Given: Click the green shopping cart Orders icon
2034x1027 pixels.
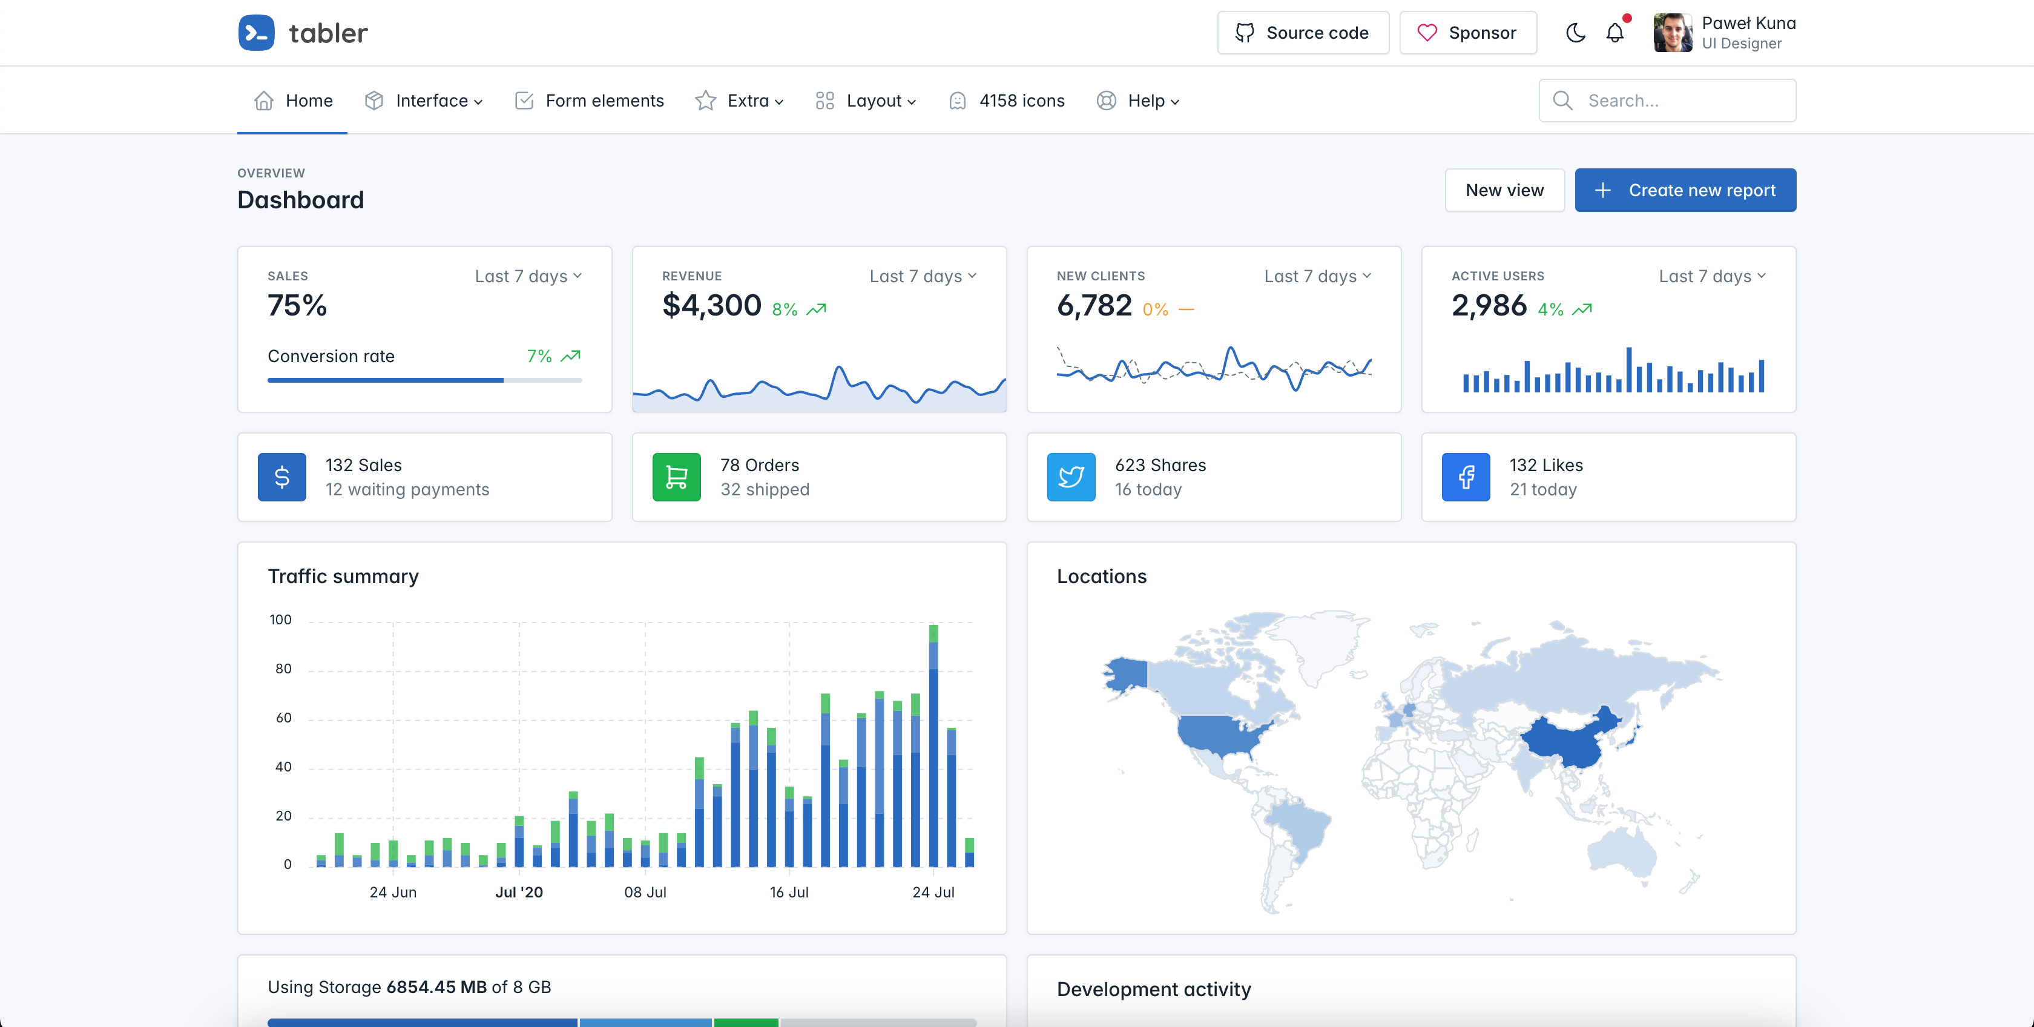Looking at the screenshot, I should [676, 477].
